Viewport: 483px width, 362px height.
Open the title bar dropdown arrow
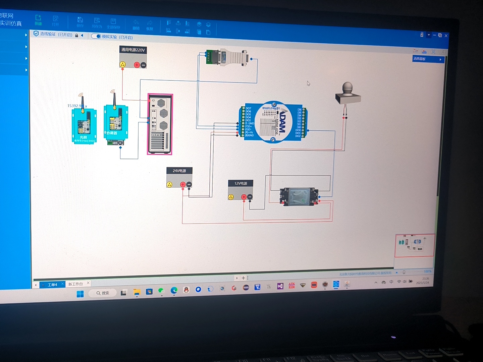click(429, 35)
